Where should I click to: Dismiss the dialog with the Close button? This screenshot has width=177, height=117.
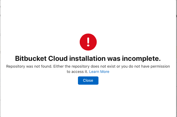88,81
